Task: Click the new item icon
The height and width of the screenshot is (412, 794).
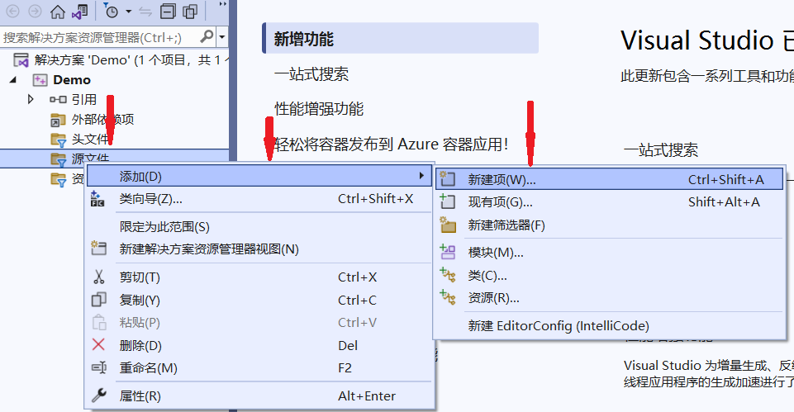Action: click(x=447, y=178)
